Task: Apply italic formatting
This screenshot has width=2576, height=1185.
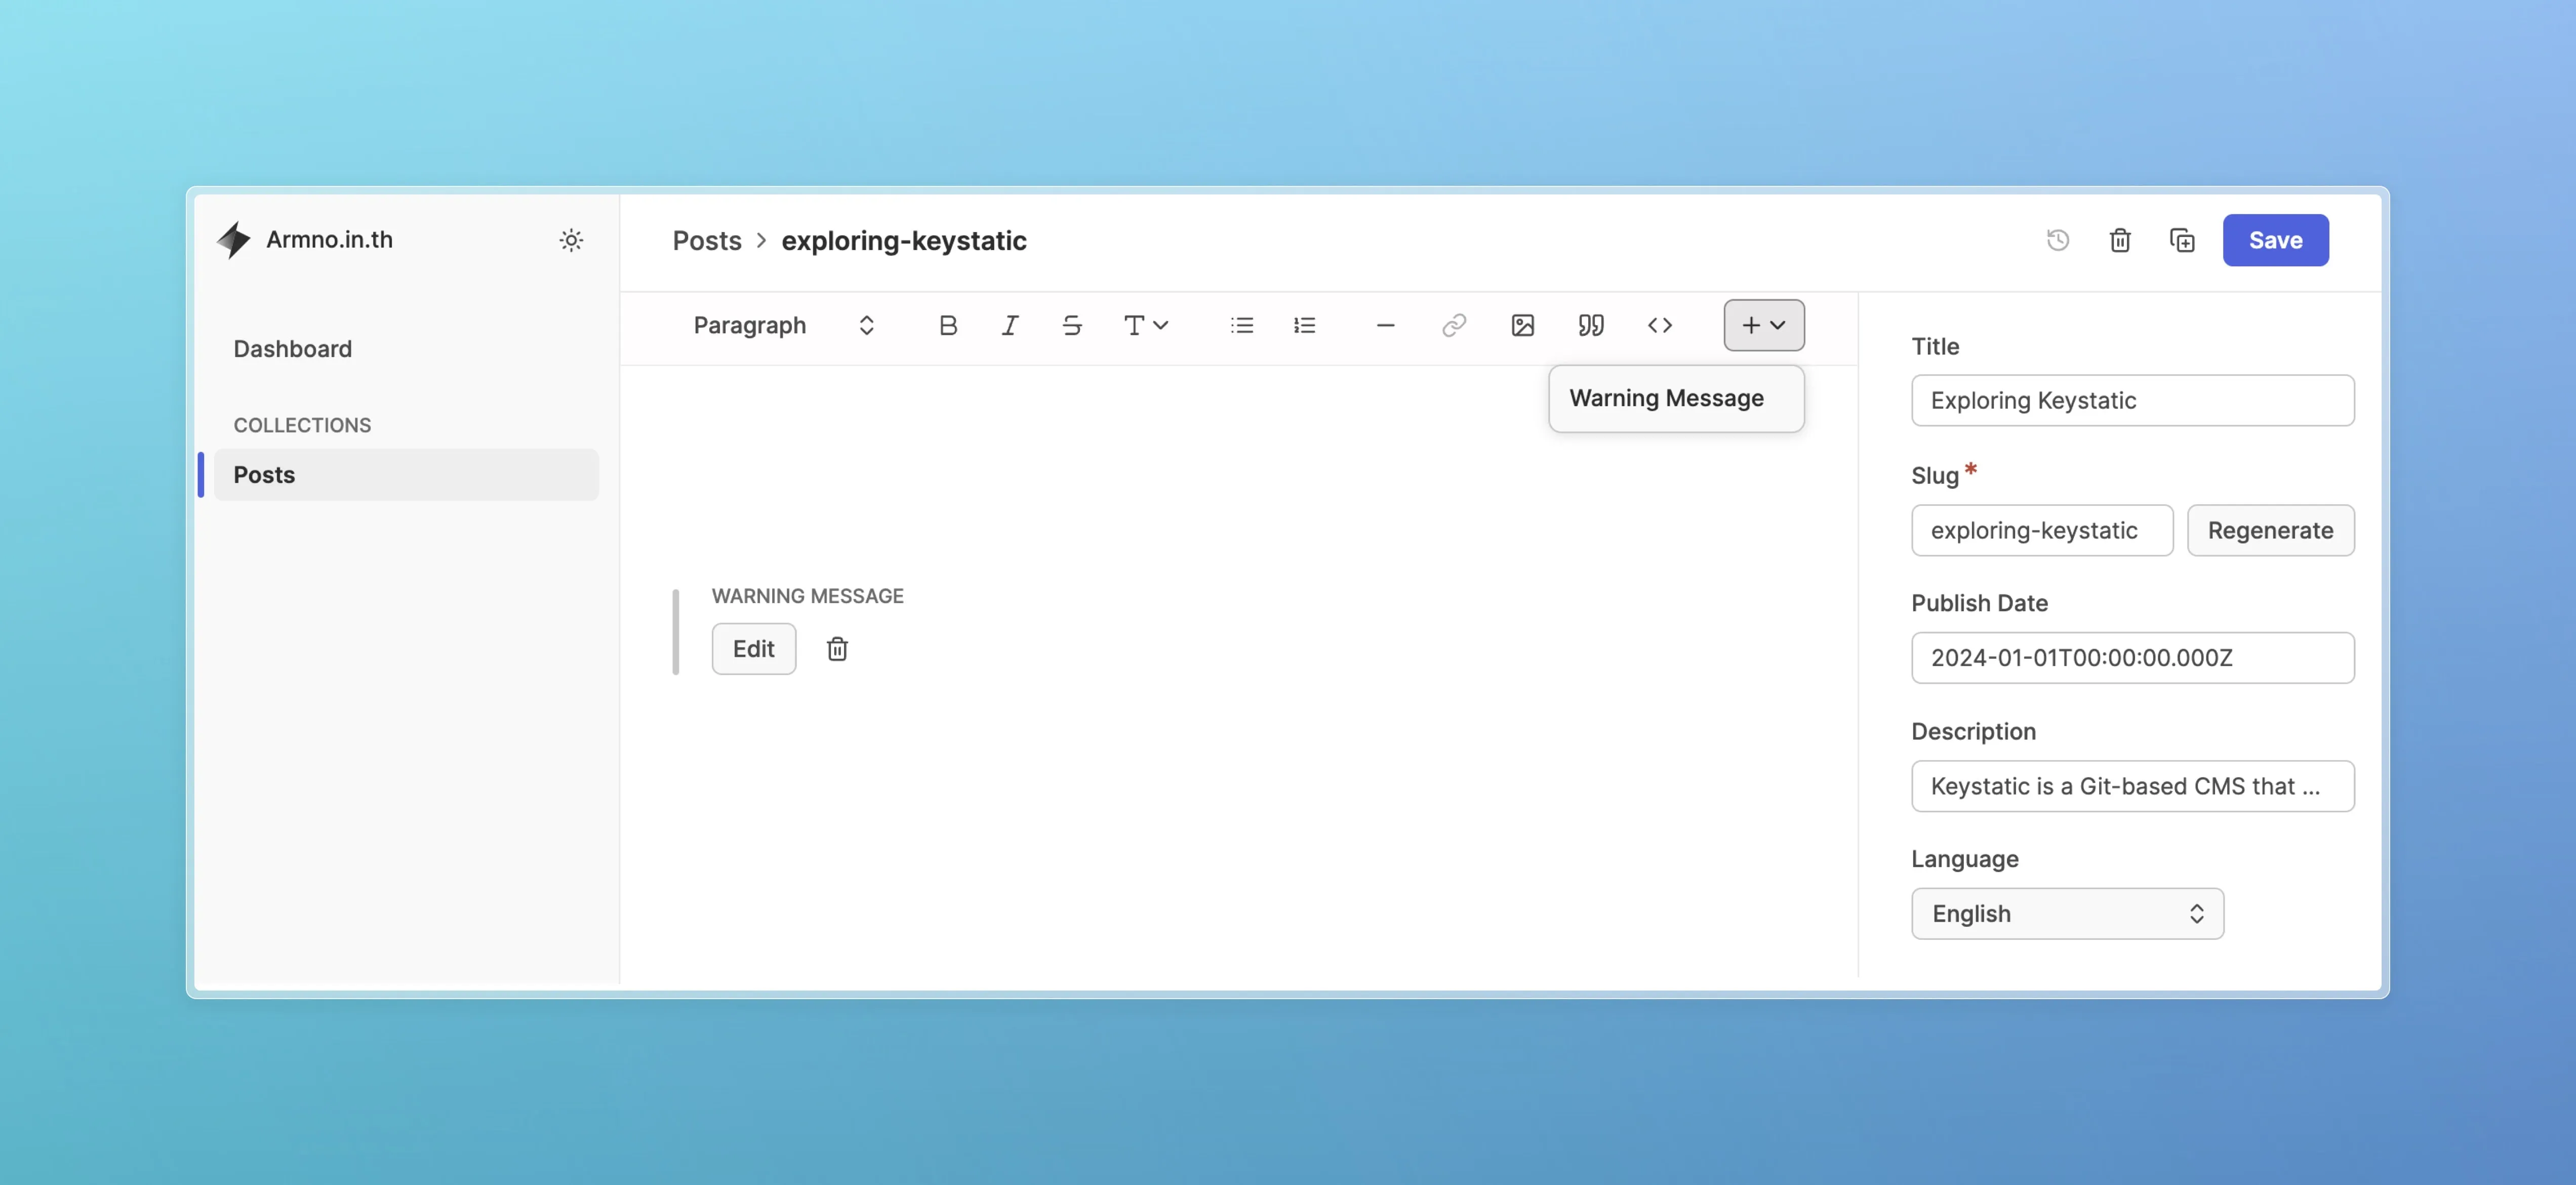Action: 1010,325
